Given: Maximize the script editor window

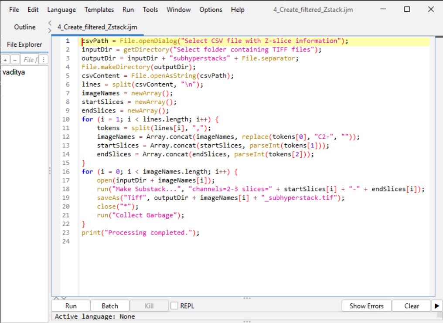Looking at the screenshot, I should [407, 9].
